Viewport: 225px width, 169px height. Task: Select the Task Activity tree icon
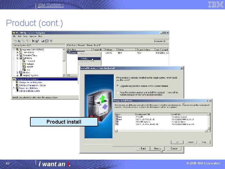(x=21, y=52)
